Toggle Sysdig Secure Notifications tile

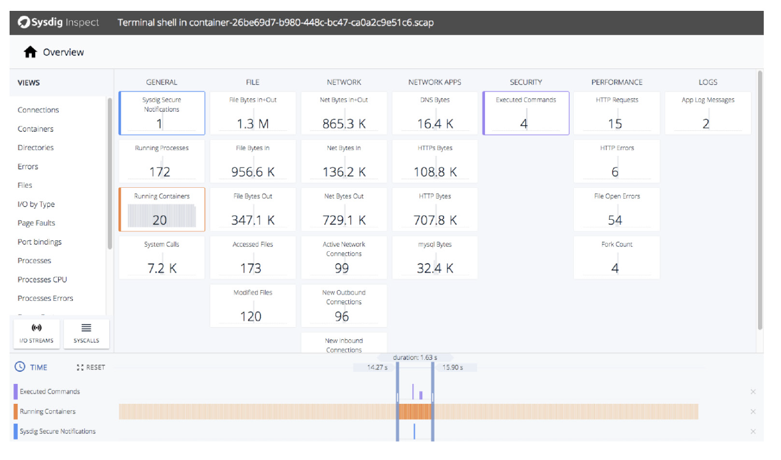point(162,113)
